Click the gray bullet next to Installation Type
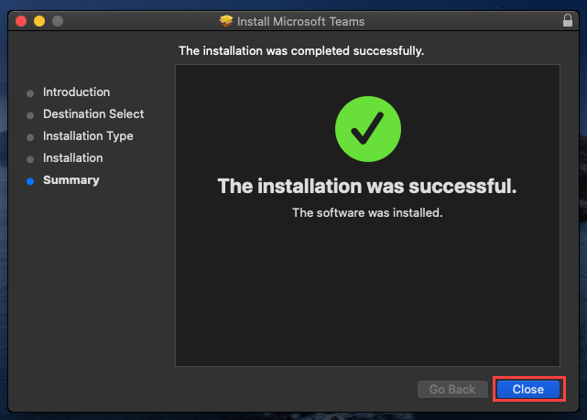This screenshot has width=587, height=420. (30, 137)
